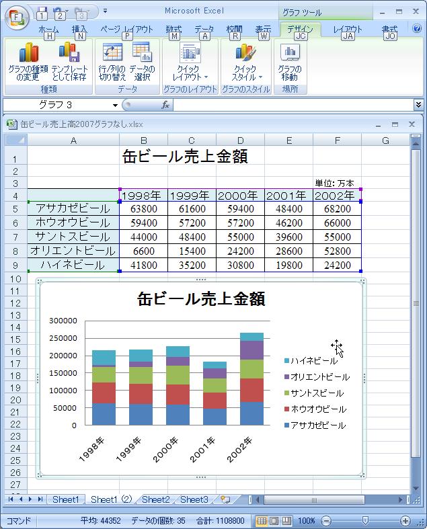The image size is (427, 529).
Task: Click cell value 52800
Action: (x=337, y=251)
